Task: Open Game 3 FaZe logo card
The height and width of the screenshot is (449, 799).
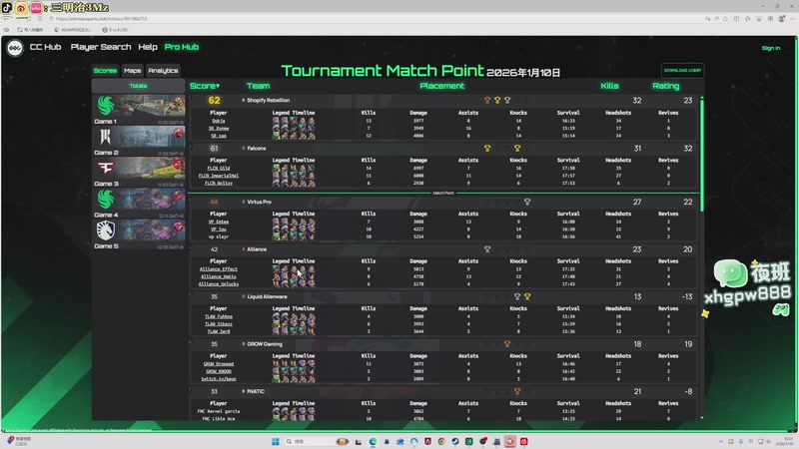Action: [x=106, y=168]
